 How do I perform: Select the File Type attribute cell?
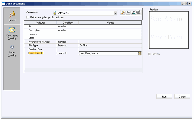40,46
